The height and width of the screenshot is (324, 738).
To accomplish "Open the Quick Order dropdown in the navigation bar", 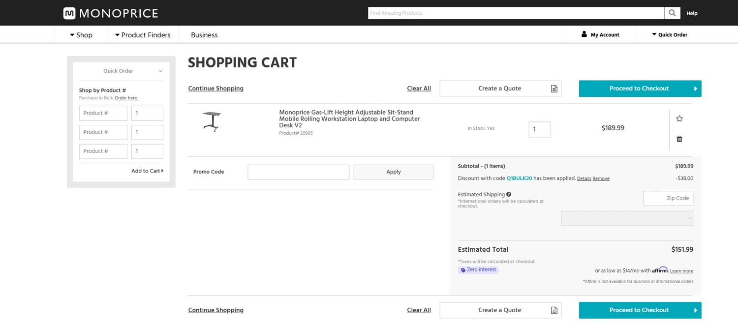I will [x=669, y=35].
